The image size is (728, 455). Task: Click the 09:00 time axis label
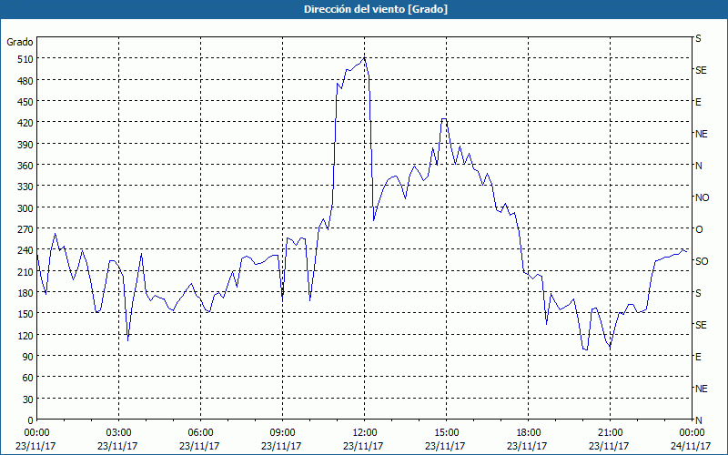[282, 433]
